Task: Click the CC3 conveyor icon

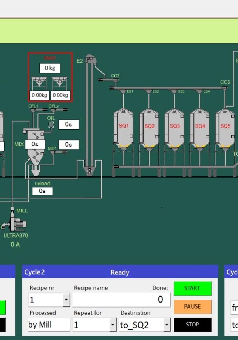Action: coord(109,80)
